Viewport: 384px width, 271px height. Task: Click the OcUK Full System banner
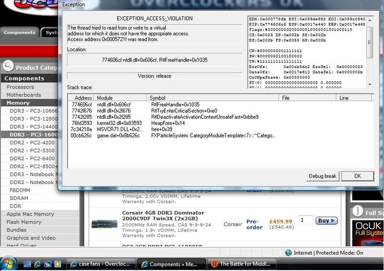point(368,233)
